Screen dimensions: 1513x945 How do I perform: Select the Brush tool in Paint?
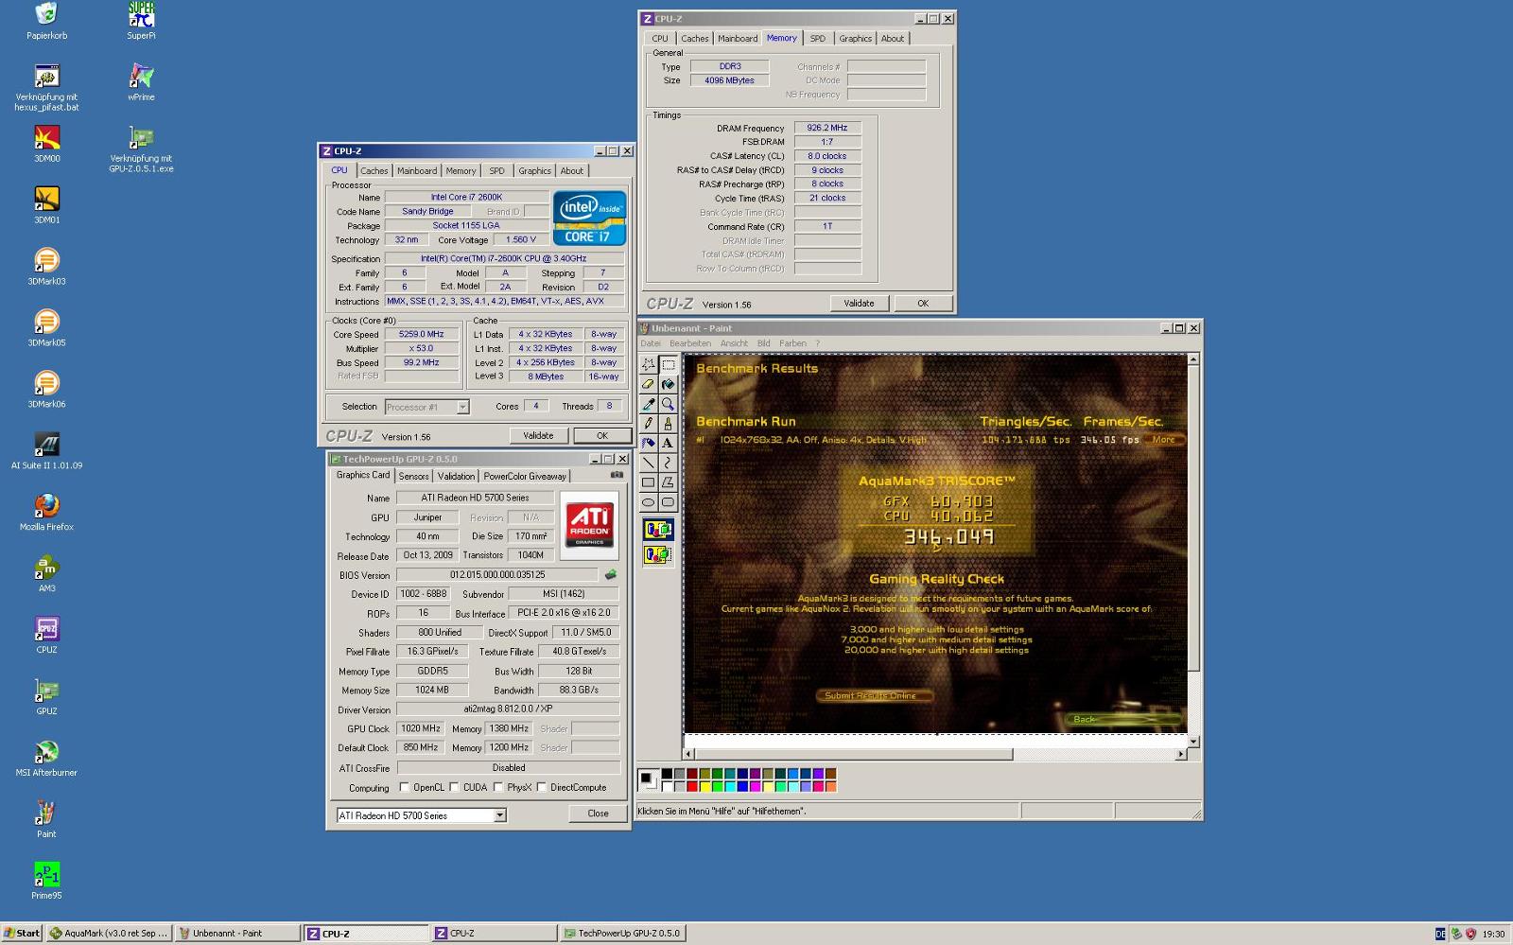pos(668,424)
